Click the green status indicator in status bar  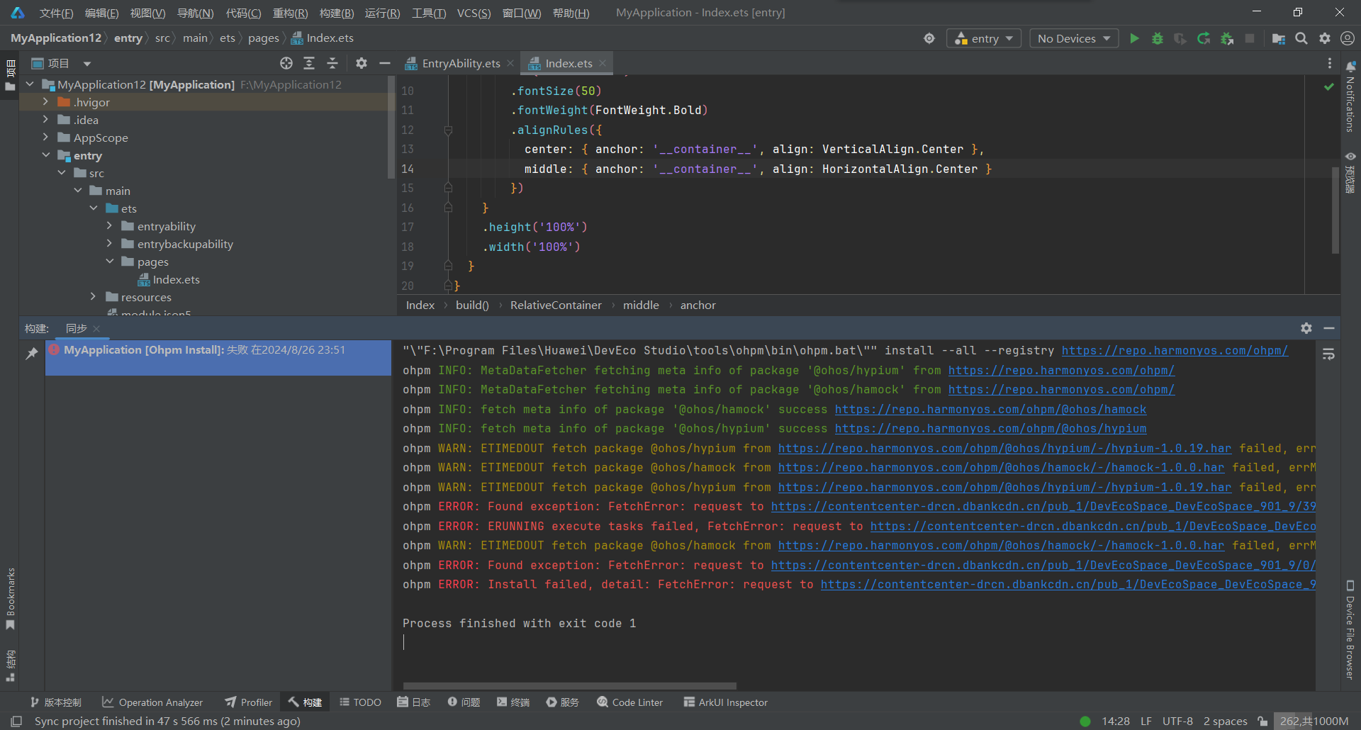(x=1085, y=721)
